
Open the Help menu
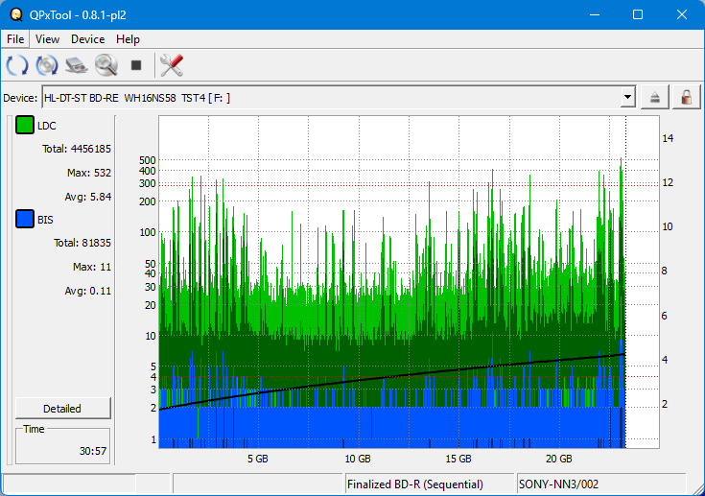point(128,39)
